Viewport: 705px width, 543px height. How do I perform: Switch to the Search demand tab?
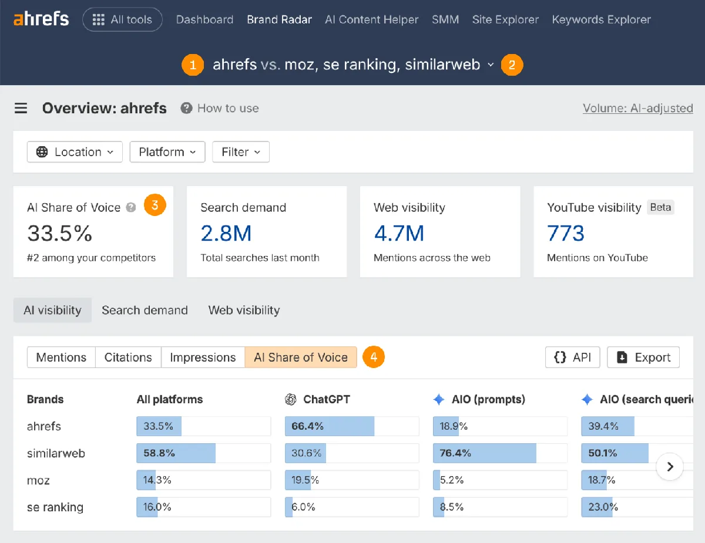145,310
